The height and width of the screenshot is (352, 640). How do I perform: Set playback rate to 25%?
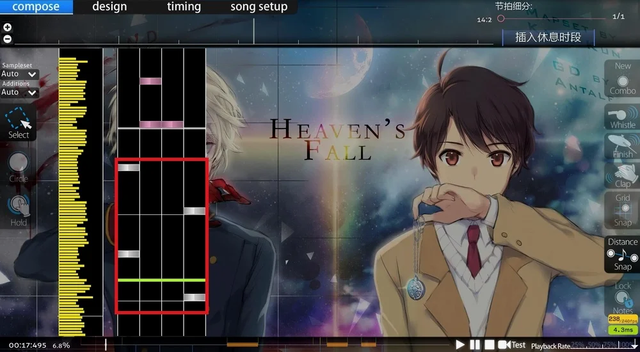[x=577, y=345]
